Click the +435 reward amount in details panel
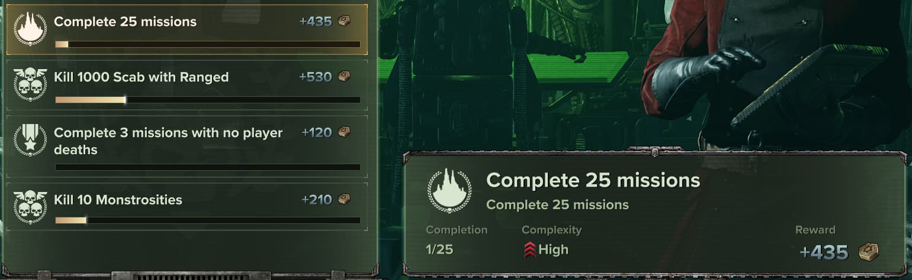912x280 pixels. point(824,252)
